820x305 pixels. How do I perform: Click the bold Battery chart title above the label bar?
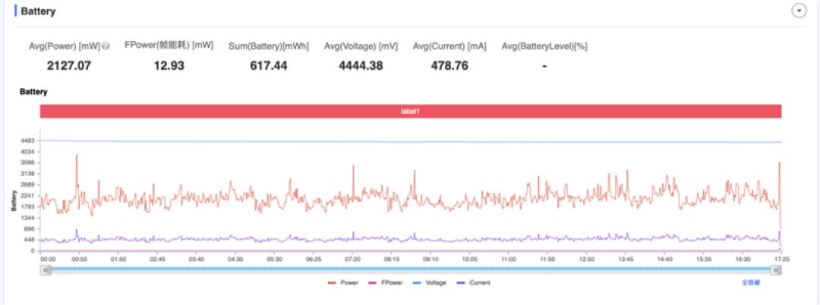tap(33, 92)
